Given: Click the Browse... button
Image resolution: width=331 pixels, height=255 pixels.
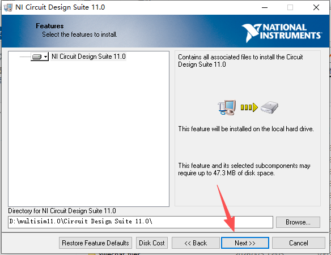Looking at the screenshot, I should click(x=298, y=222).
